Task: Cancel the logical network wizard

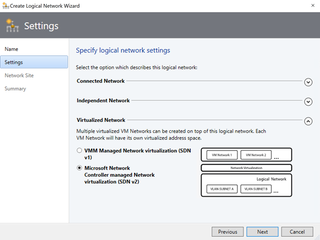Action: tap(297, 232)
